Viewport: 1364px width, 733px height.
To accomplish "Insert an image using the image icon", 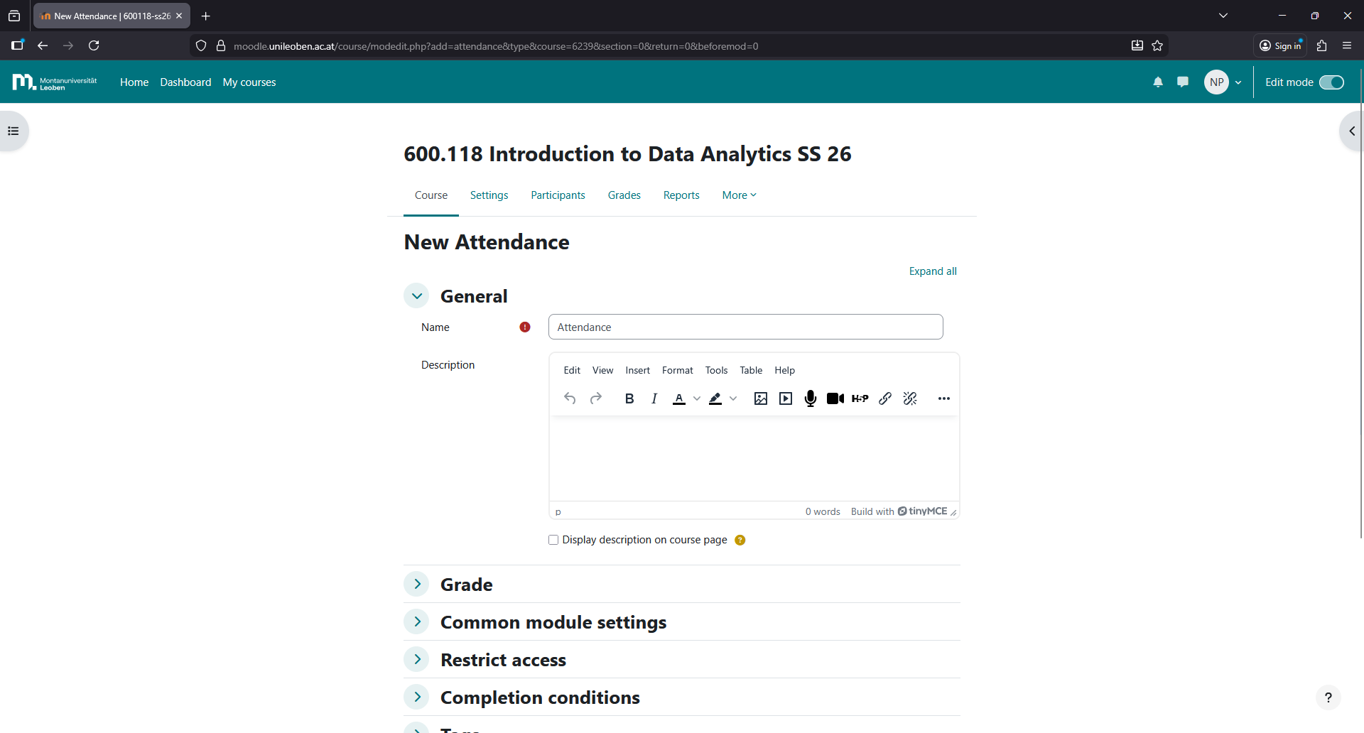I will coord(760,398).
